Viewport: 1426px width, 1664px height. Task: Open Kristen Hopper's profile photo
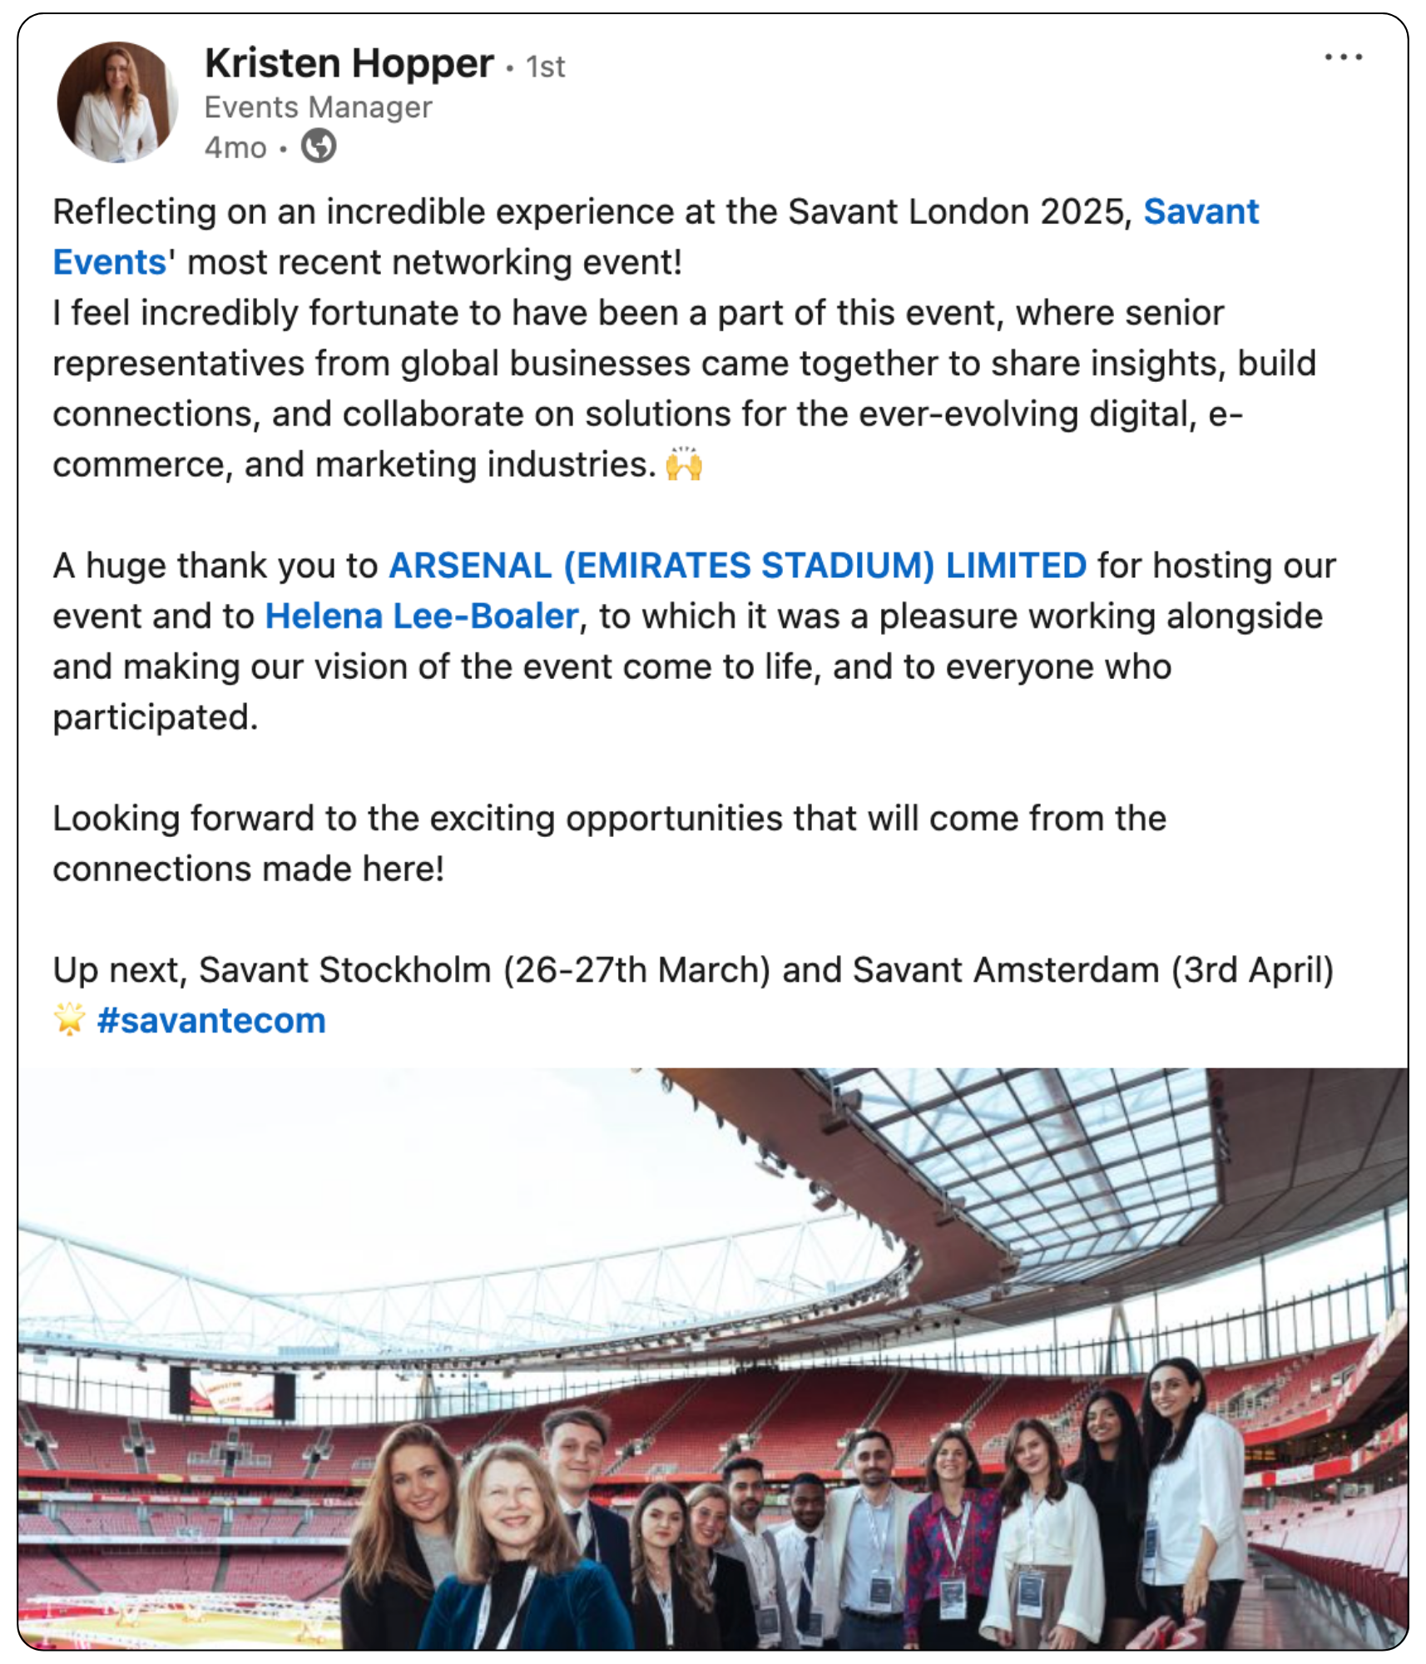(x=117, y=102)
